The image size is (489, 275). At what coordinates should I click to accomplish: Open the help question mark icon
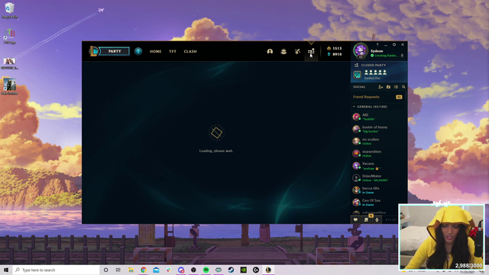(x=377, y=45)
